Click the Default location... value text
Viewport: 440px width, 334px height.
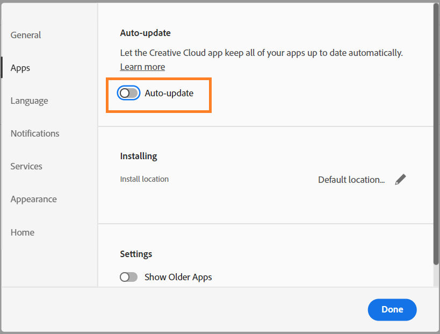[351, 180]
